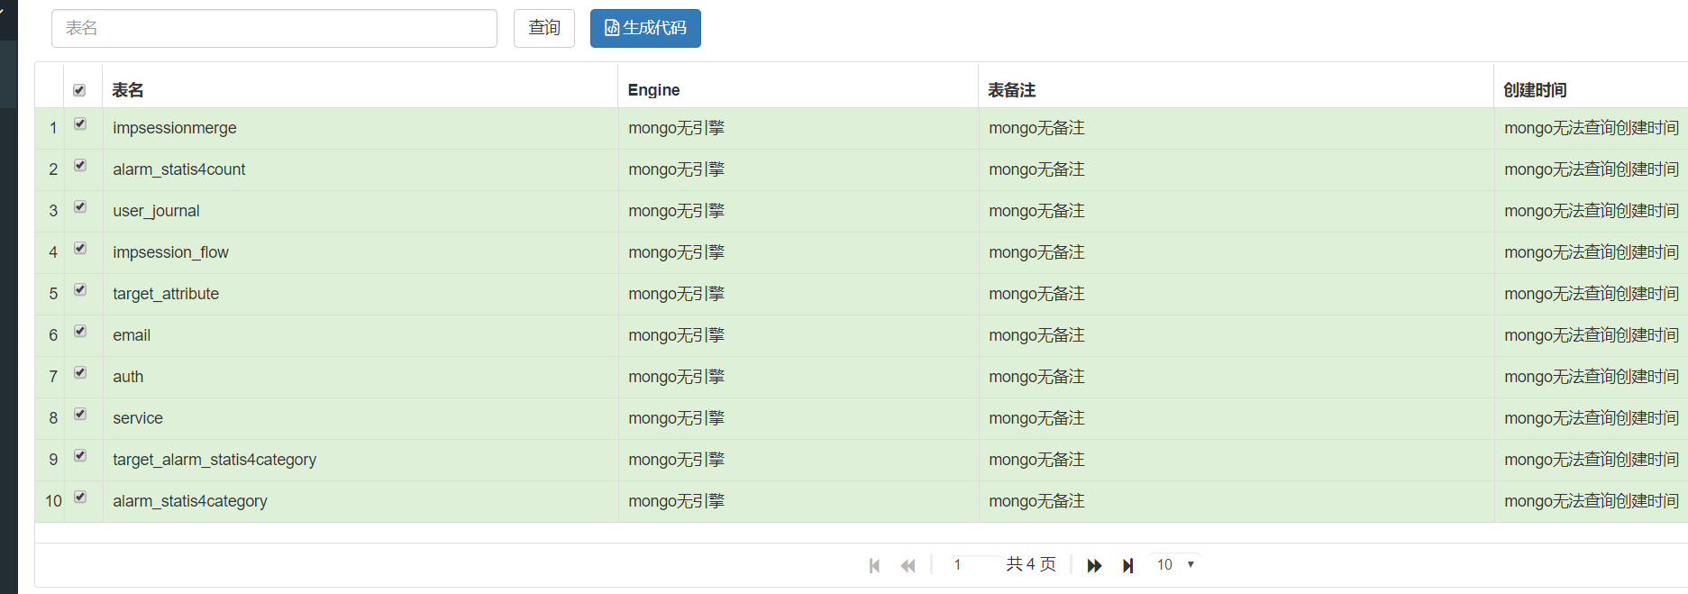Click the Engine column header
The width and height of the screenshot is (1688, 594).
click(x=653, y=90)
